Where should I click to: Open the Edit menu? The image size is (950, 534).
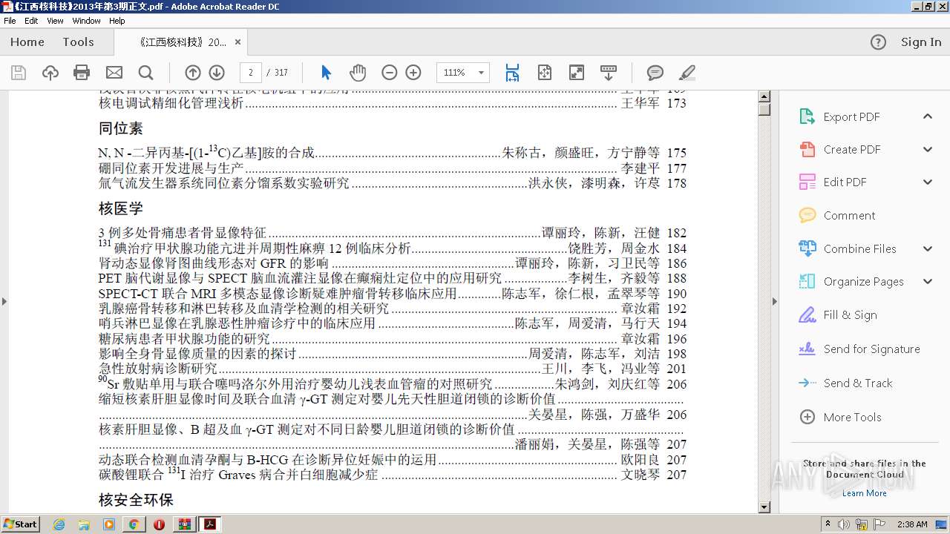tap(31, 21)
